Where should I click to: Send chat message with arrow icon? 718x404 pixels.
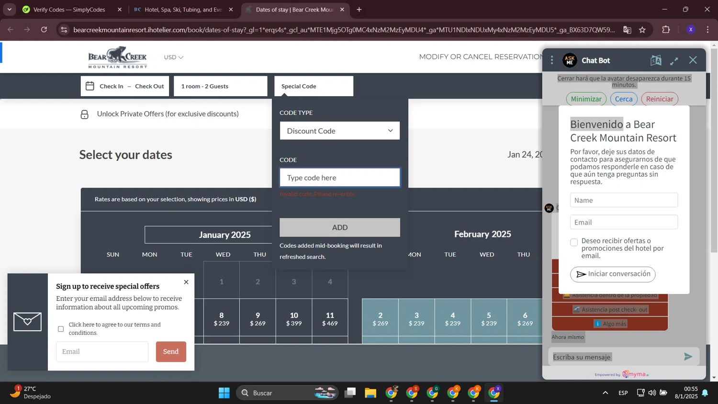click(x=688, y=357)
